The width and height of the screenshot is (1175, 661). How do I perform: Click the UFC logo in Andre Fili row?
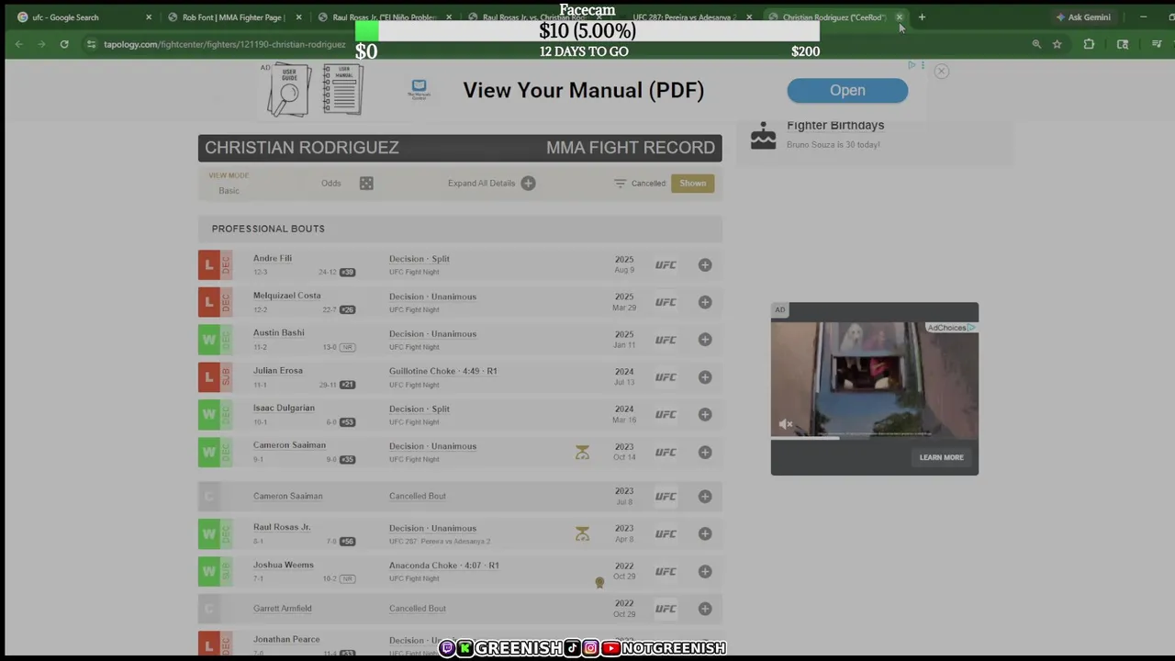[x=666, y=265]
